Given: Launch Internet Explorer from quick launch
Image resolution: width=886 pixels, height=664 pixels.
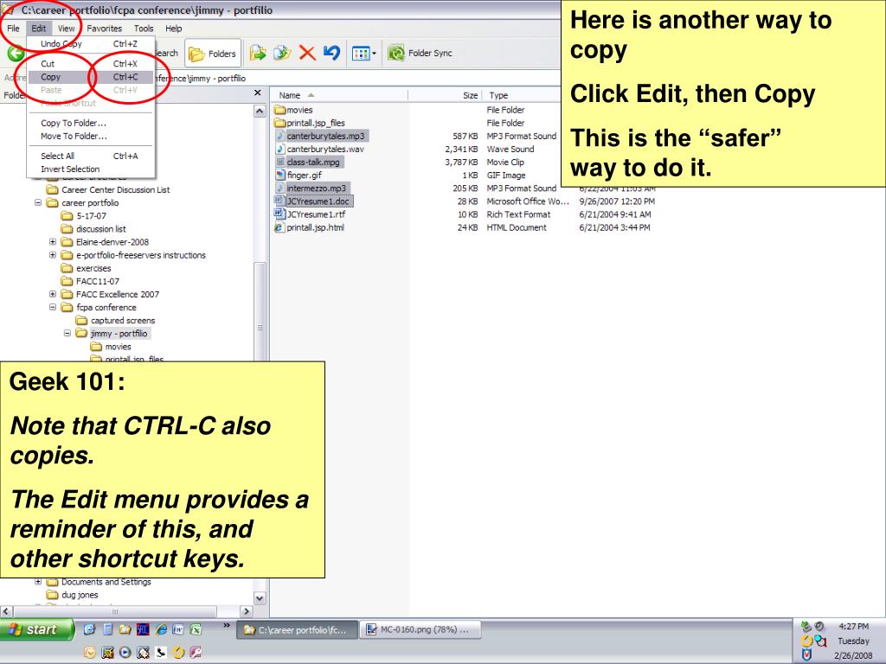Looking at the screenshot, I should [161, 629].
